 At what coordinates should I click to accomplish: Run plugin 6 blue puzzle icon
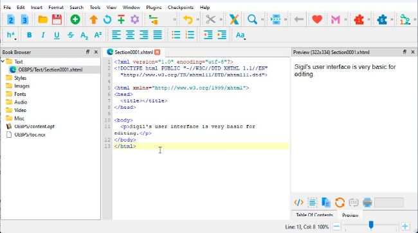(382, 19)
